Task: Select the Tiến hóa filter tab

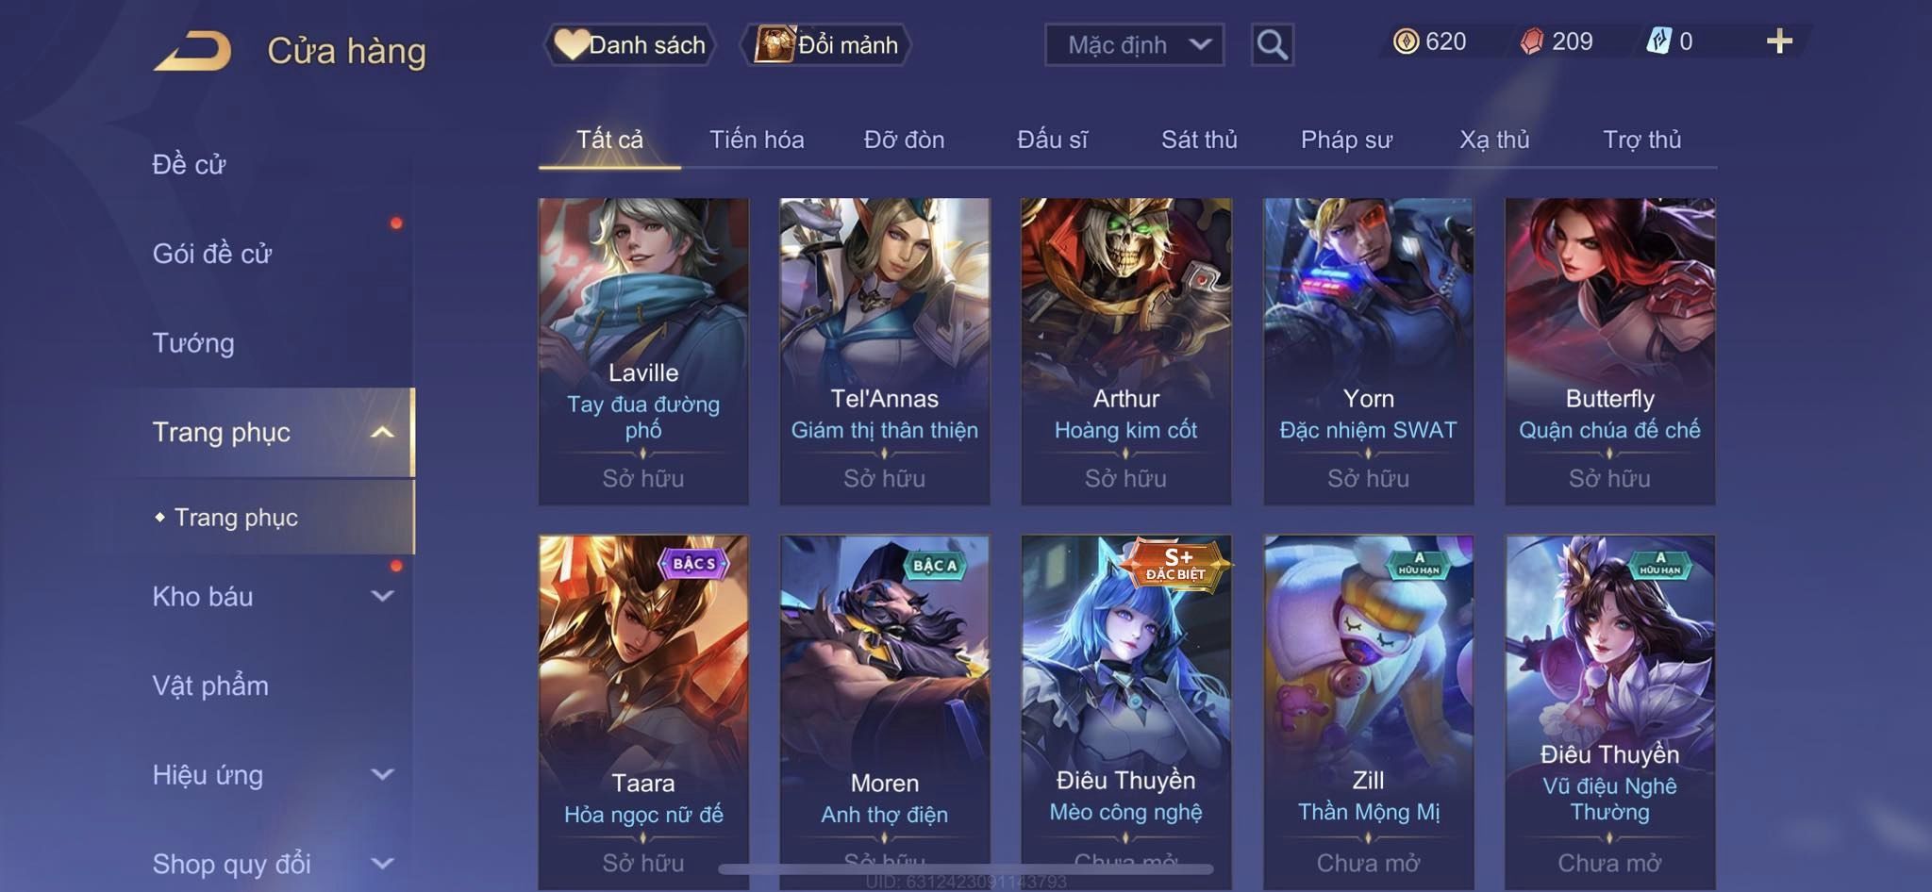Action: coord(757,140)
